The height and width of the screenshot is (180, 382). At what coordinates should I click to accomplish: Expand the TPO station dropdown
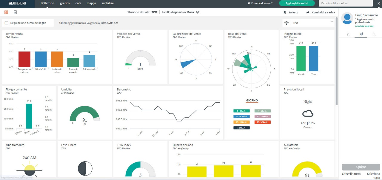[x=332, y=21]
